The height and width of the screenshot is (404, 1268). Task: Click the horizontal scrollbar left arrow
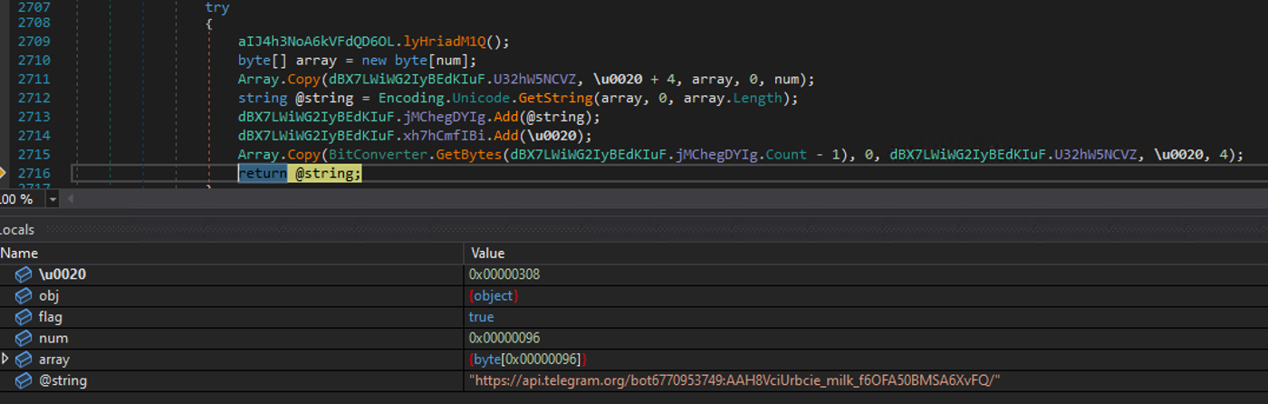71,199
